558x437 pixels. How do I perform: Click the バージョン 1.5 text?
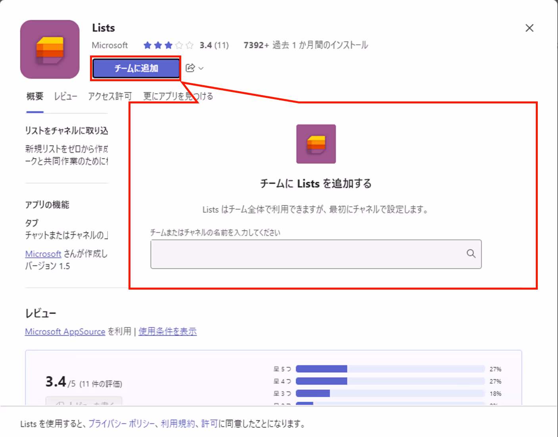click(48, 266)
